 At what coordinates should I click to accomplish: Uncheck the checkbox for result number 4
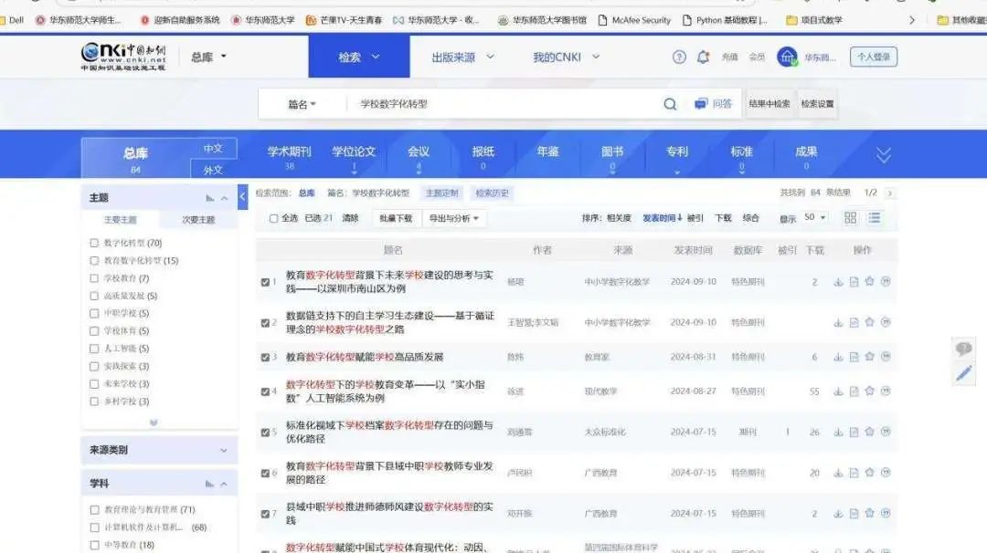point(265,391)
